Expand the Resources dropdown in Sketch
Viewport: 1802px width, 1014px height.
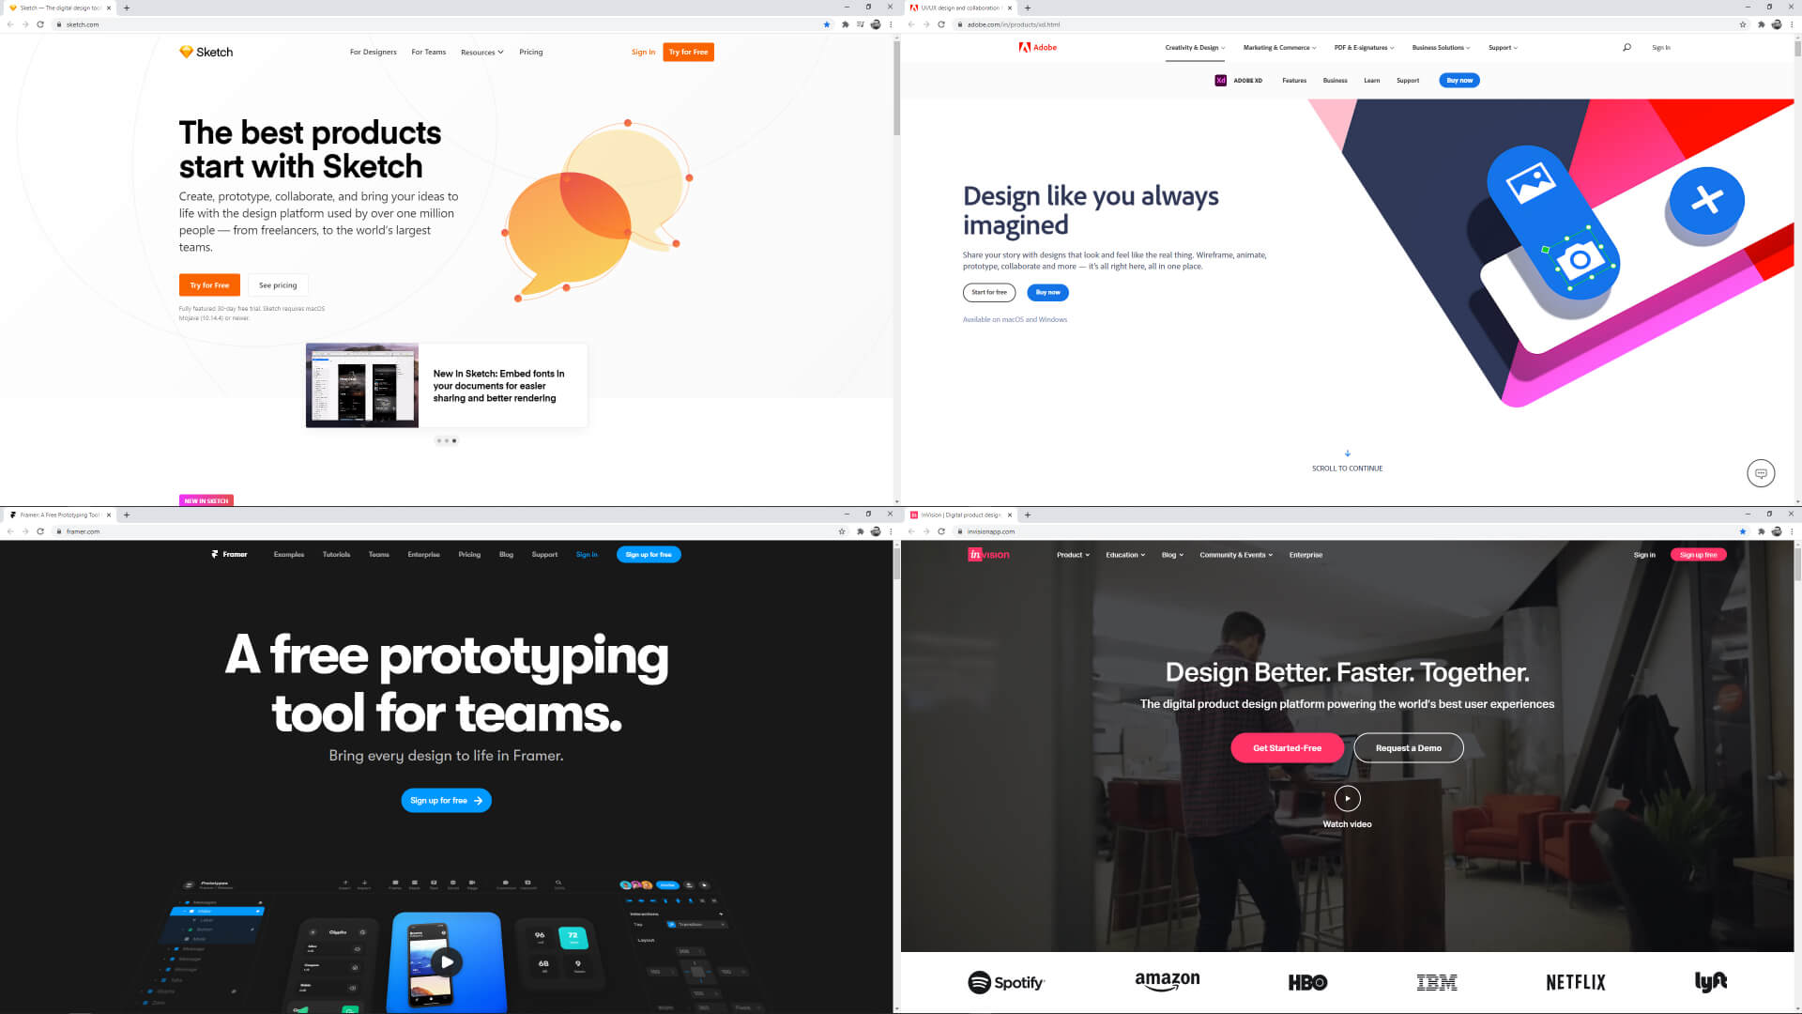tap(481, 52)
